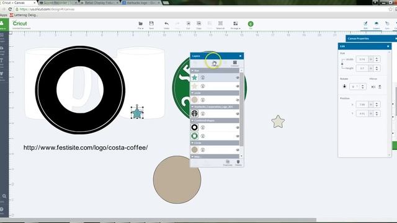This screenshot has height=223, width=397.
Task: Click the Position X stepper arrows
Action: 377,105
